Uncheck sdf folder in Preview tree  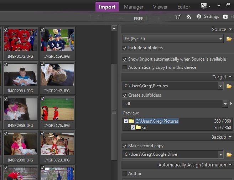(133, 127)
